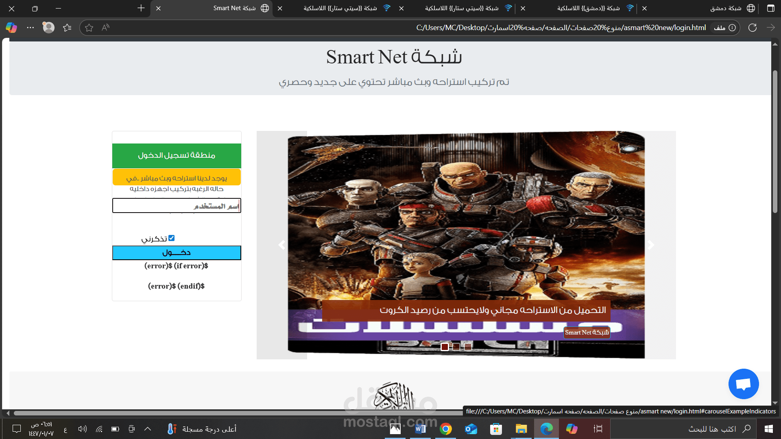781x439 pixels.
Task: Open Microsoft Word from the taskbar
Action: coord(421,429)
